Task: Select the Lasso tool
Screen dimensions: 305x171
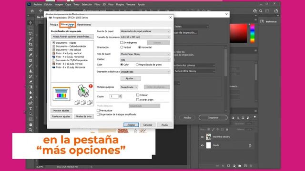Action: (x=30, y=34)
